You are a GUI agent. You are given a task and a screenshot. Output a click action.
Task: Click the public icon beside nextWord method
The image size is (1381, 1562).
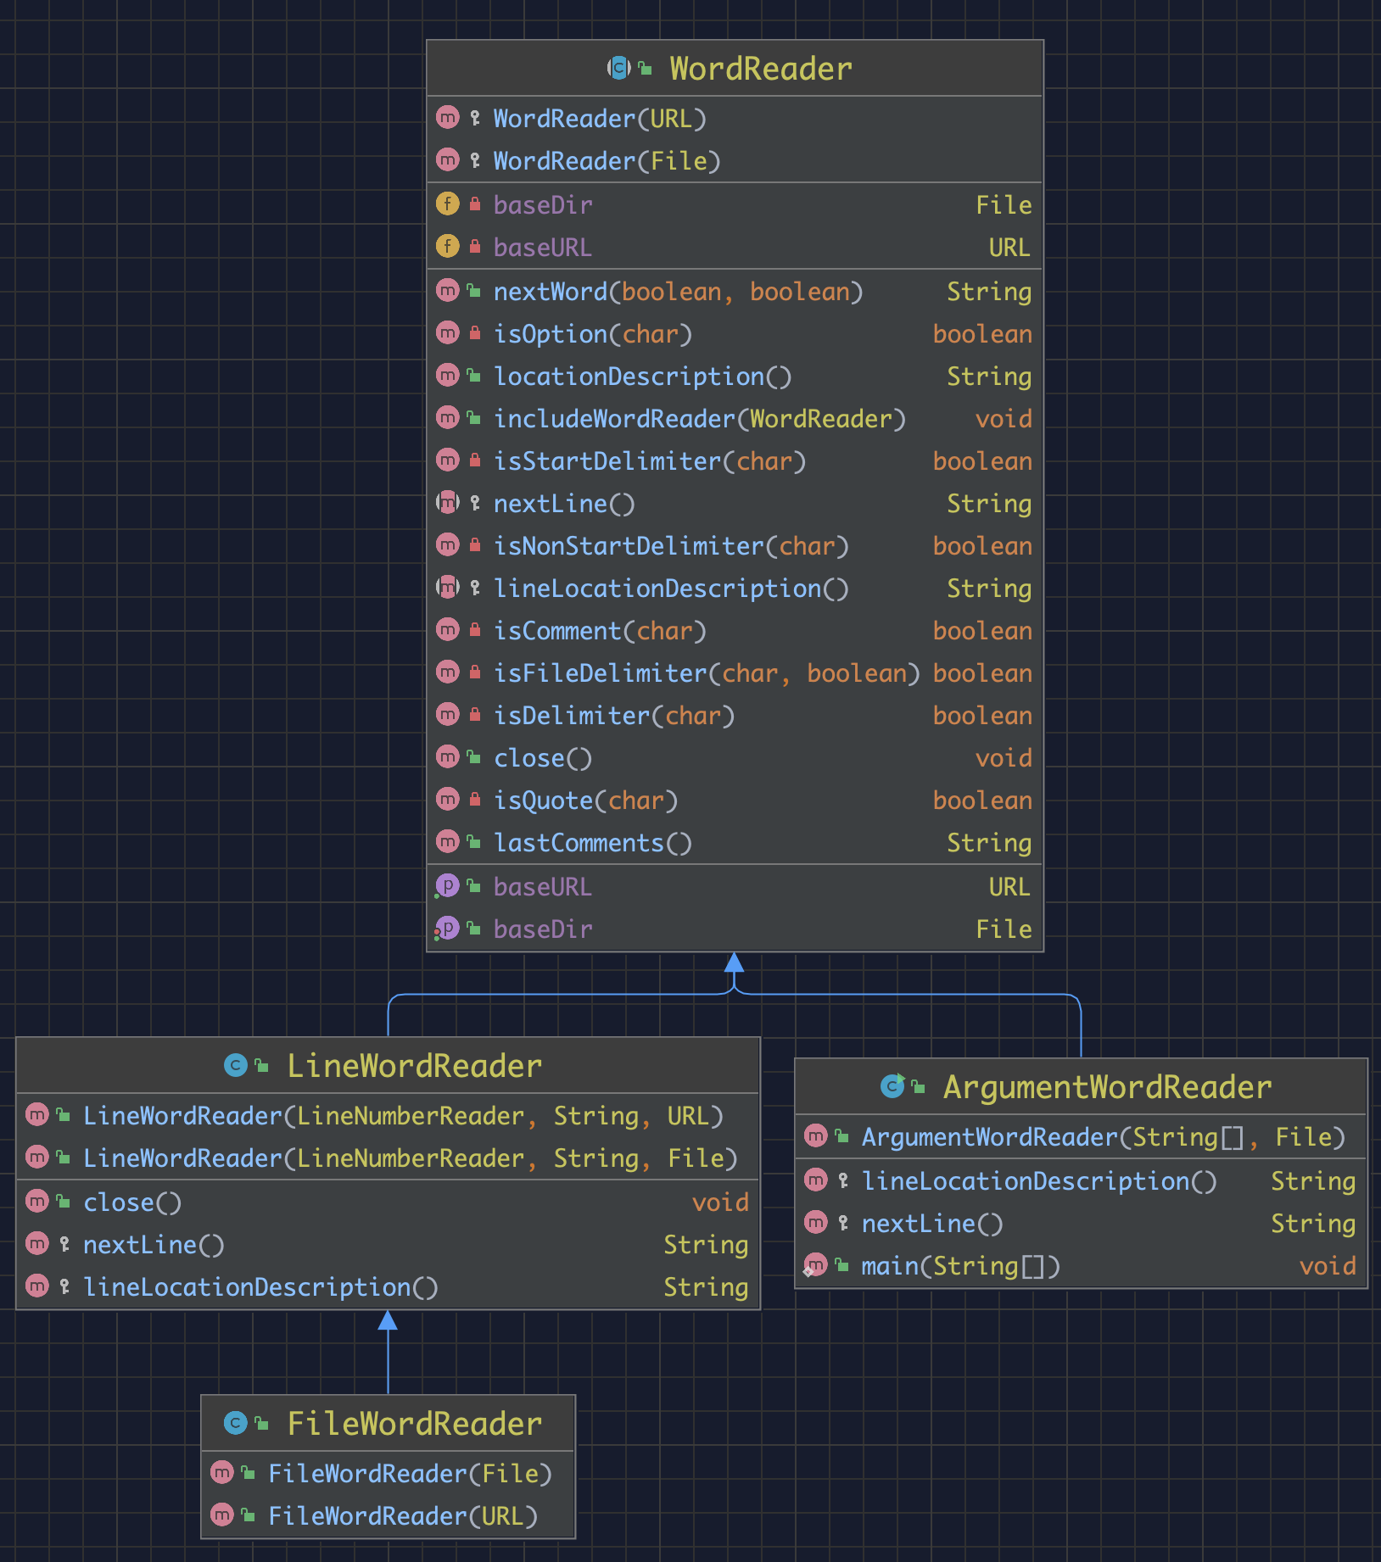[x=475, y=291]
